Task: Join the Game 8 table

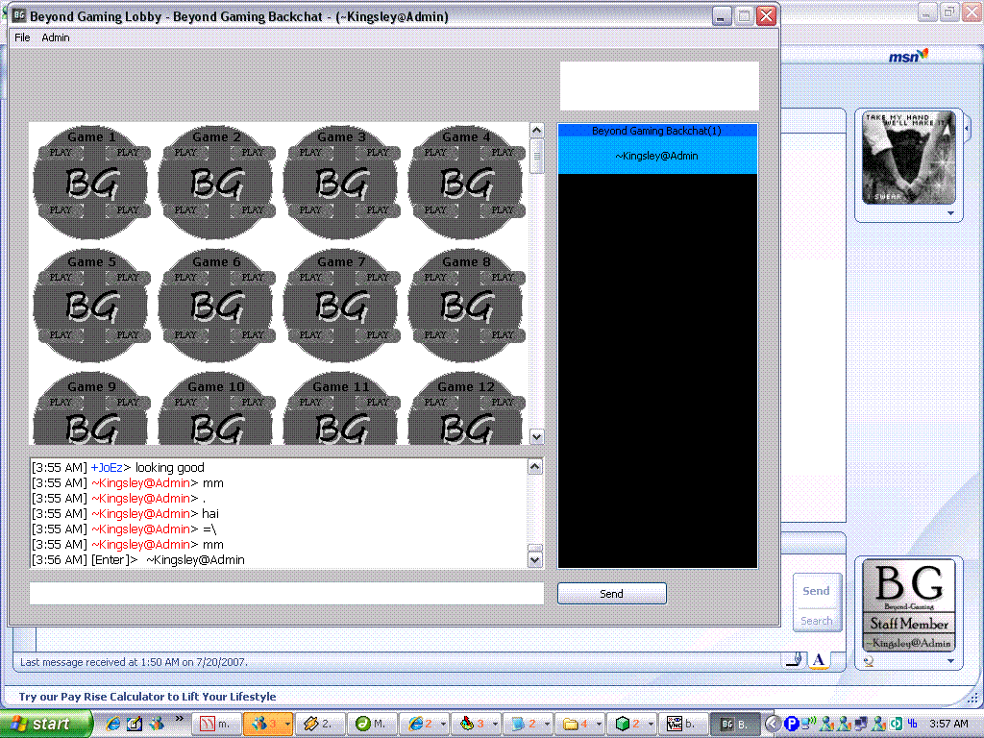Action: (466, 305)
